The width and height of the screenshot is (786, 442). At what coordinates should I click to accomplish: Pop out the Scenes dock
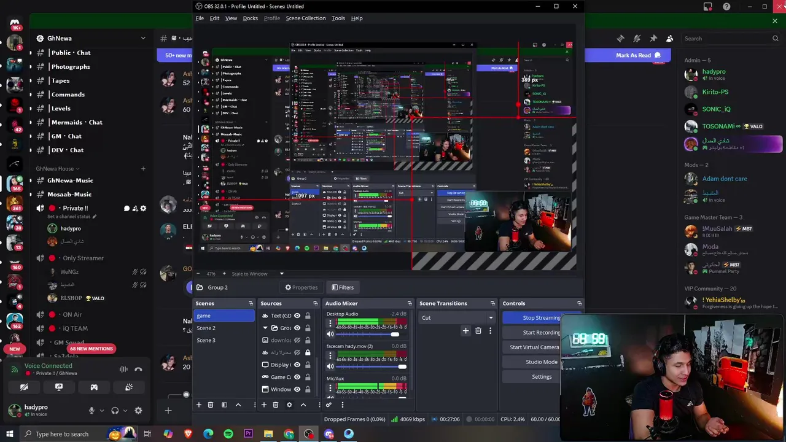[251, 303]
